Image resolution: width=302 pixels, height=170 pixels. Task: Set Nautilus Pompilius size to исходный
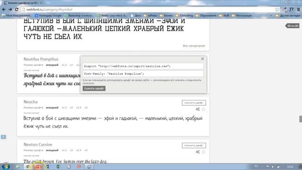point(52,65)
